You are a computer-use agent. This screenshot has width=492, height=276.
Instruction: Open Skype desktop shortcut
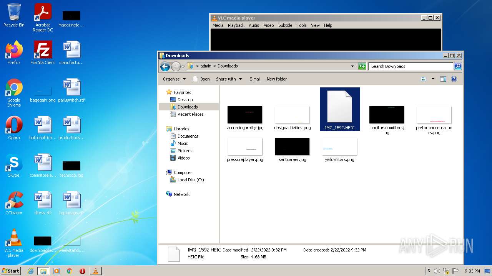[14, 165]
